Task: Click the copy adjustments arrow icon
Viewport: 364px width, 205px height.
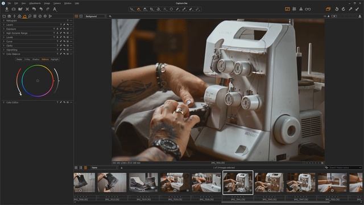Action: tap(350, 9)
